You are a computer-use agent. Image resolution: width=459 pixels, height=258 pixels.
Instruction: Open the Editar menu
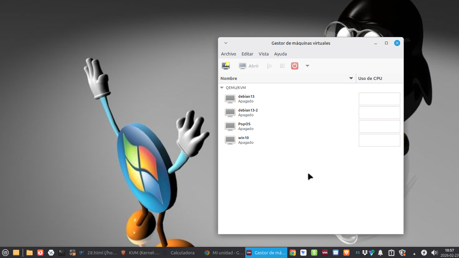click(x=247, y=54)
